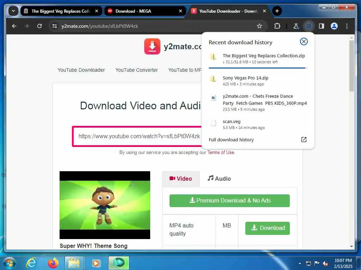Screen dimensions: 361x270
Task: Open scan.veg download entry
Action: [x=258, y=124]
